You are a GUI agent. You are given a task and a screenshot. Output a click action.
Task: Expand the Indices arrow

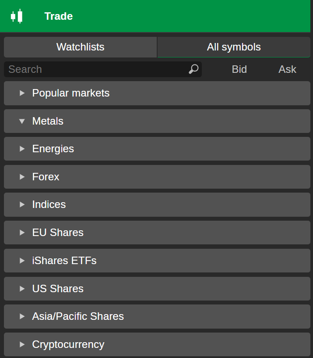click(x=22, y=204)
